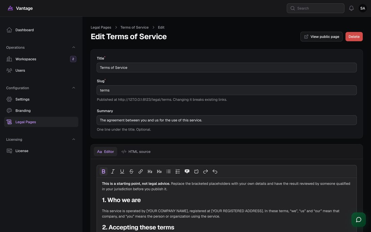Open the Branding page
The height and width of the screenshot is (232, 371).
click(41, 111)
